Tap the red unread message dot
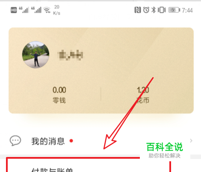 [71, 141]
